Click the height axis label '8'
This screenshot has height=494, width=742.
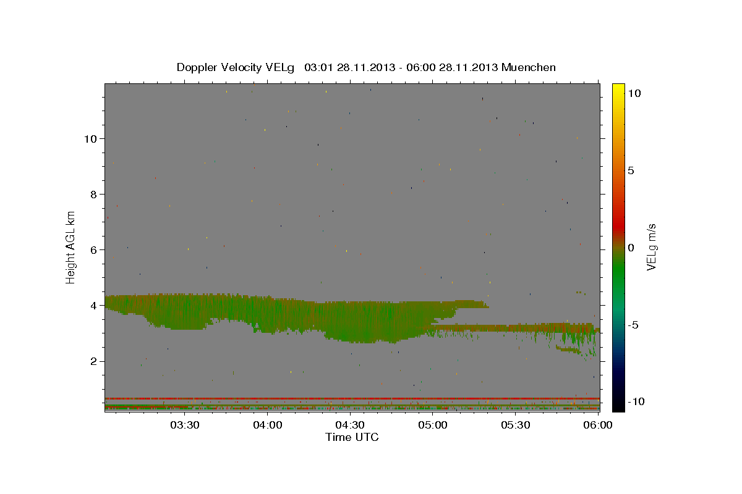click(x=93, y=194)
